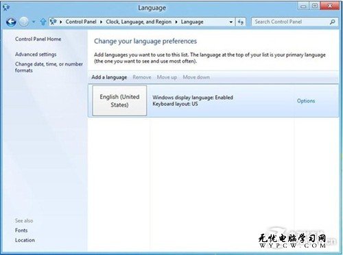Open Control Panel breadcrumb
This screenshot has width=343, height=255.
[81, 22]
